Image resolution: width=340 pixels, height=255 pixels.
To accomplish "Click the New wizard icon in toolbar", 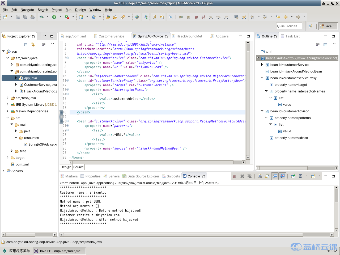I will tap(5, 17).
